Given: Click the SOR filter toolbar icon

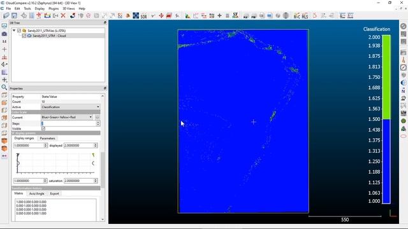Looking at the screenshot, I should (143, 16).
